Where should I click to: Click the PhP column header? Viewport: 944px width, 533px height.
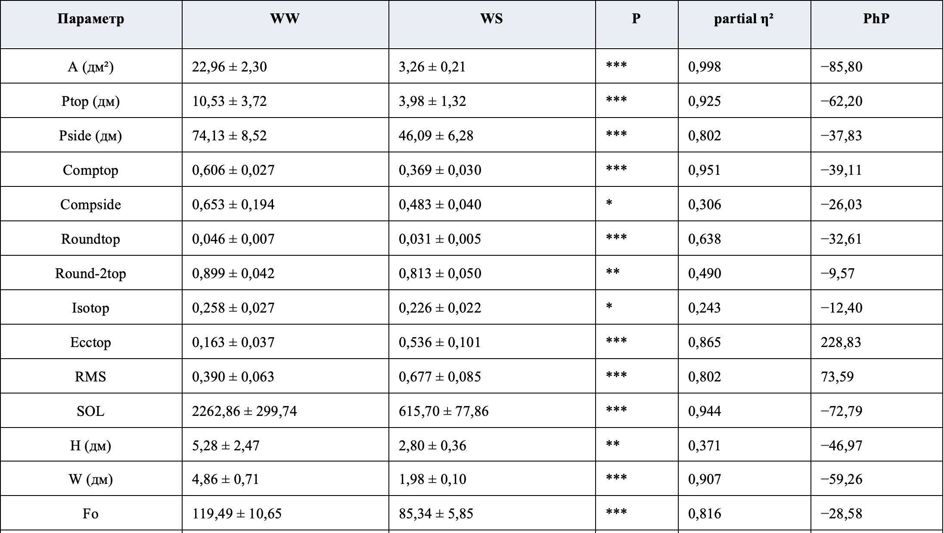pos(876,19)
